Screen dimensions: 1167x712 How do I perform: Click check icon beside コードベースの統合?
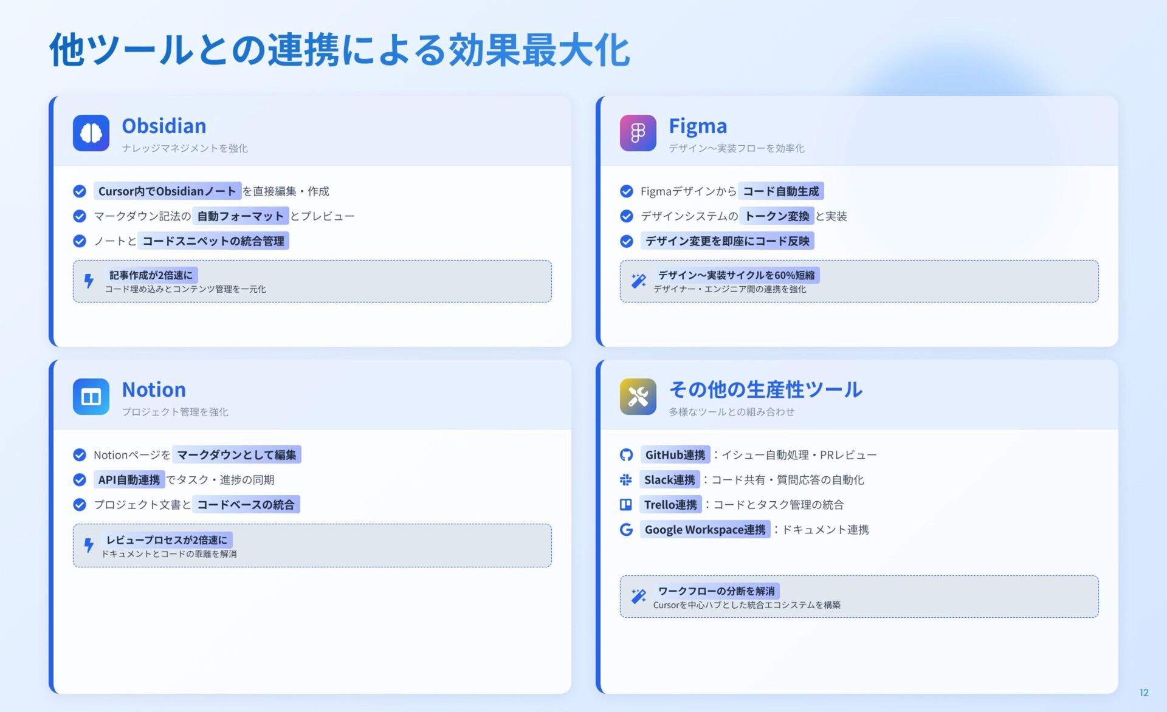[80, 505]
